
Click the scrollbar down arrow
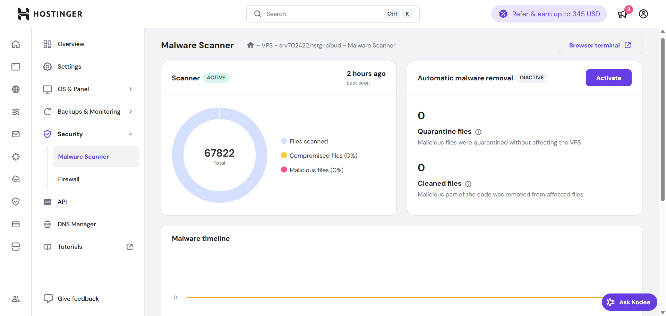click(663, 313)
